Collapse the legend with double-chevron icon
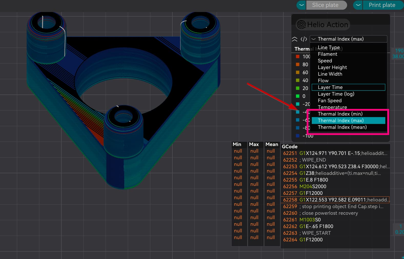Image resolution: width=404 pixels, height=259 pixels. point(295,39)
